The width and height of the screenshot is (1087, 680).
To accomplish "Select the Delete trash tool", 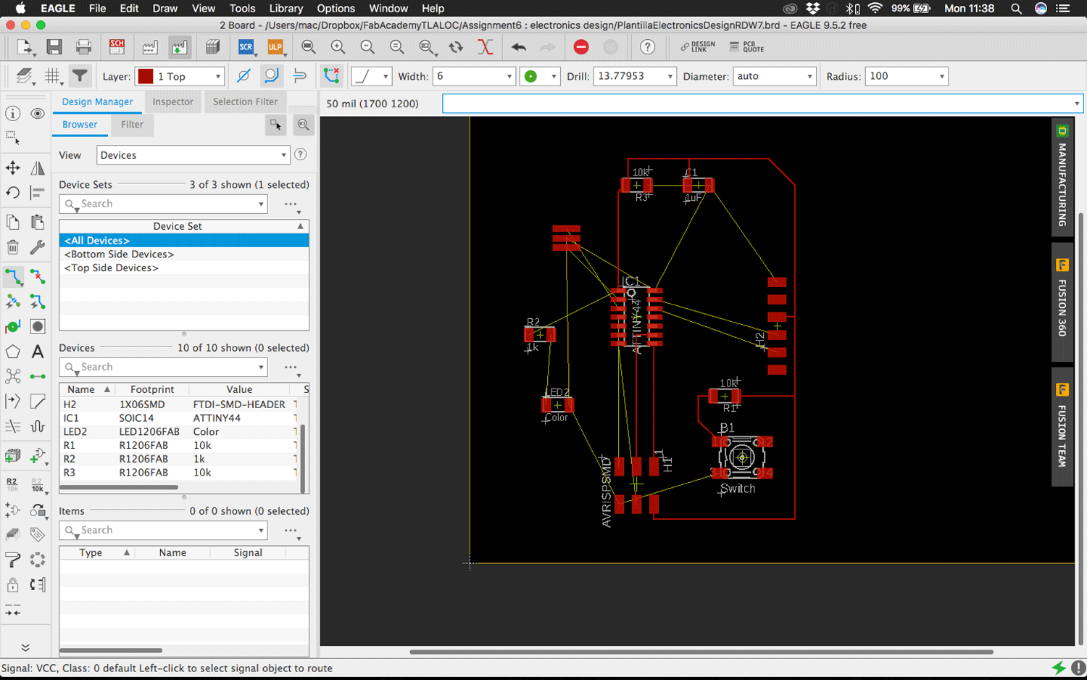I will pyautogui.click(x=13, y=247).
